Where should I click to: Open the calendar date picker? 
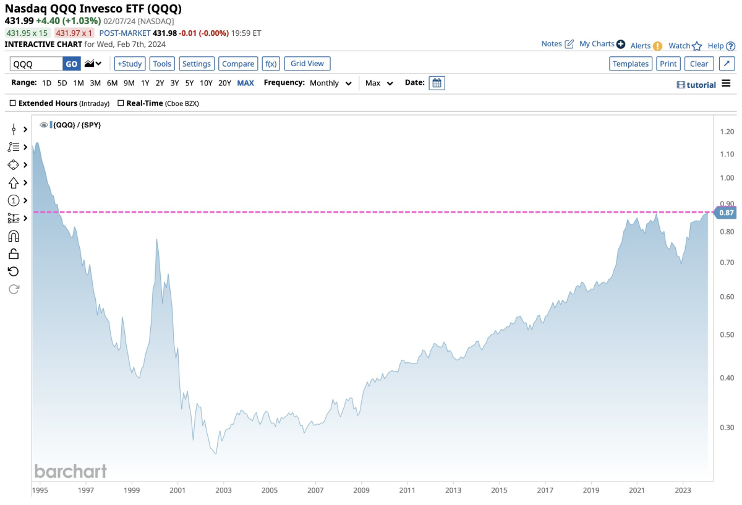pos(437,83)
